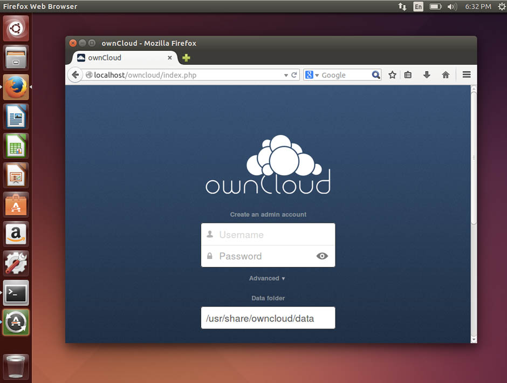Open clock 6:32 PM menu
The image size is (507, 383).
[x=478, y=6]
